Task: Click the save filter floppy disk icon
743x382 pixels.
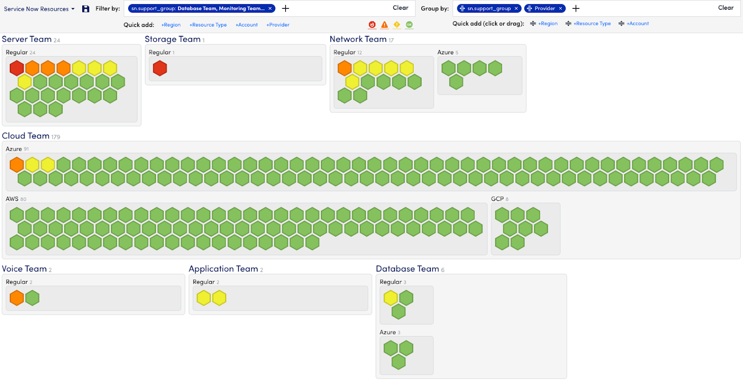Action: (x=85, y=9)
